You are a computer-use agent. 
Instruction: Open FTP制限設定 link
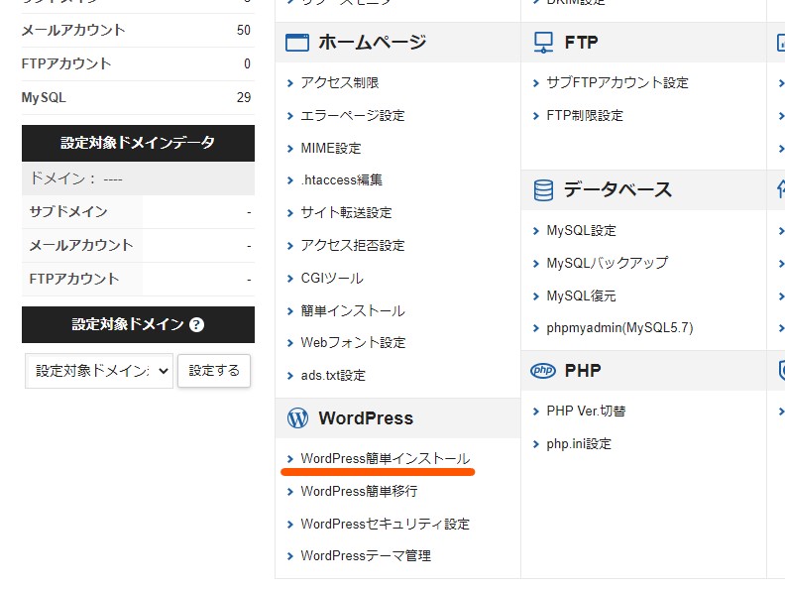(x=585, y=116)
